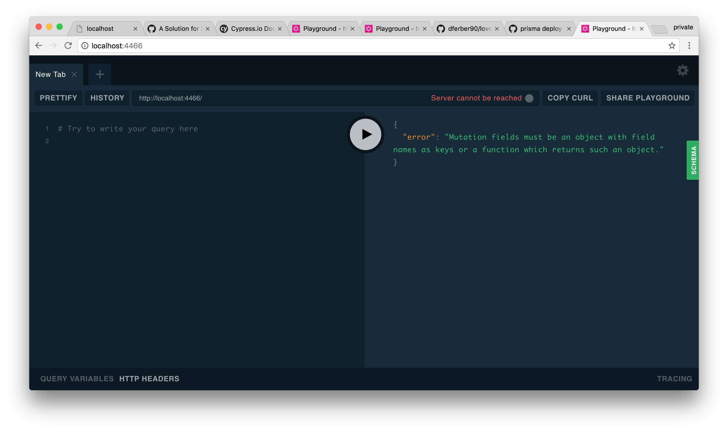Open the playground settings gear
Screen dimensions: 728x432
682,70
